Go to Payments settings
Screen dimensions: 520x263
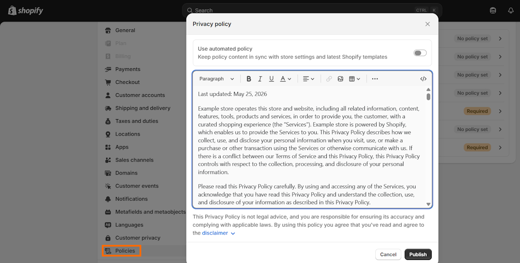coord(128,69)
